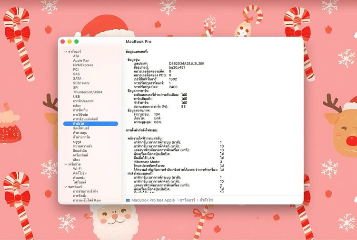Click the laptop icon in the path bar
The height and width of the screenshot is (240, 357).
128,200
